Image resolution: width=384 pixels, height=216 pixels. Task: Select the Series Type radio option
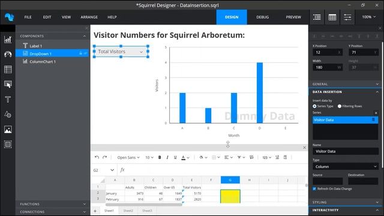coord(314,106)
